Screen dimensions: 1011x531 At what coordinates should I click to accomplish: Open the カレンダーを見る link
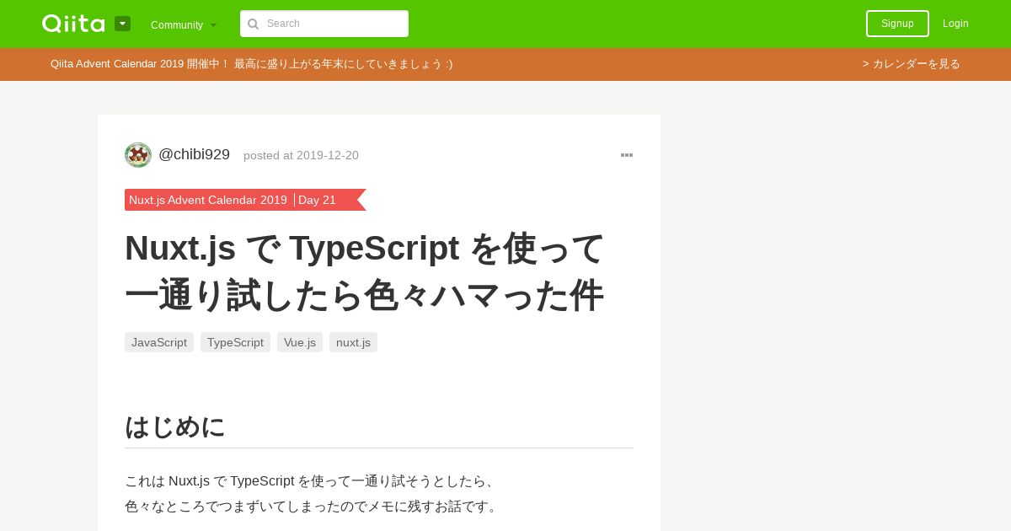(911, 64)
